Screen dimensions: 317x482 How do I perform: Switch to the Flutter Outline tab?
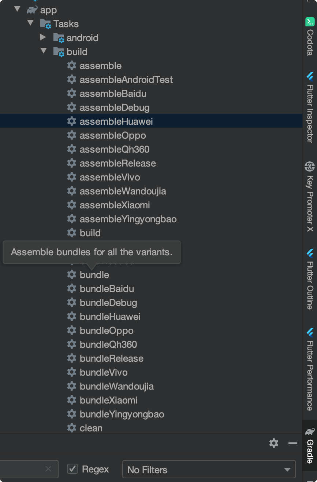point(309,253)
